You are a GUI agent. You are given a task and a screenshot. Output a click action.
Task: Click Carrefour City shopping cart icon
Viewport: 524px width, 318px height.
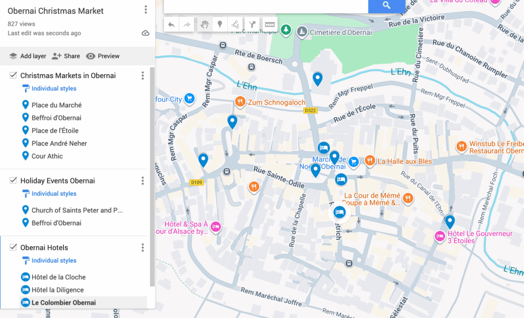pos(189,98)
